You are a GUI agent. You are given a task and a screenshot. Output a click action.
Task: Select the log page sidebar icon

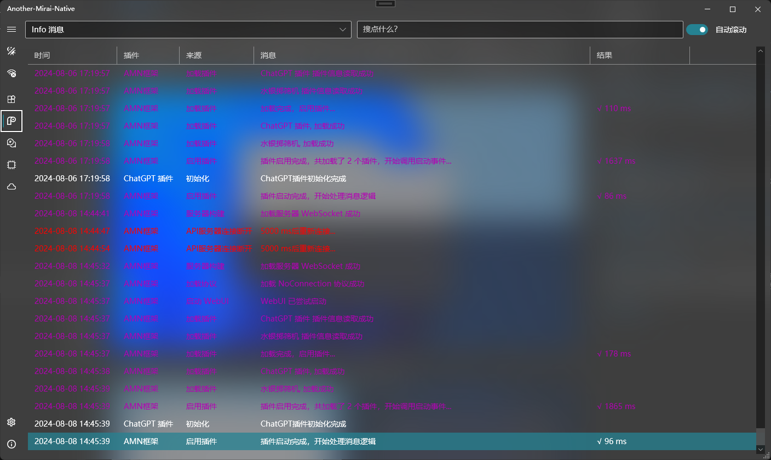pyautogui.click(x=11, y=120)
